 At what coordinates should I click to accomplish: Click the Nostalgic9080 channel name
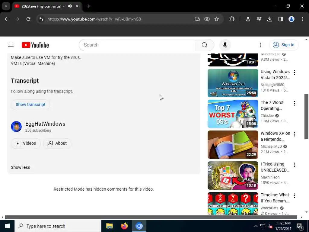pyautogui.click(x=272, y=85)
